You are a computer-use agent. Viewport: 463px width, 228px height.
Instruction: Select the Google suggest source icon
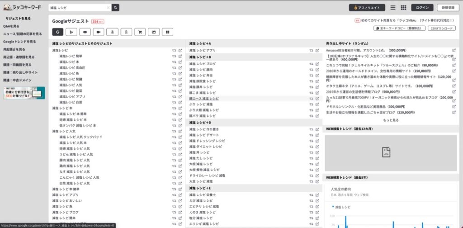pos(58,32)
